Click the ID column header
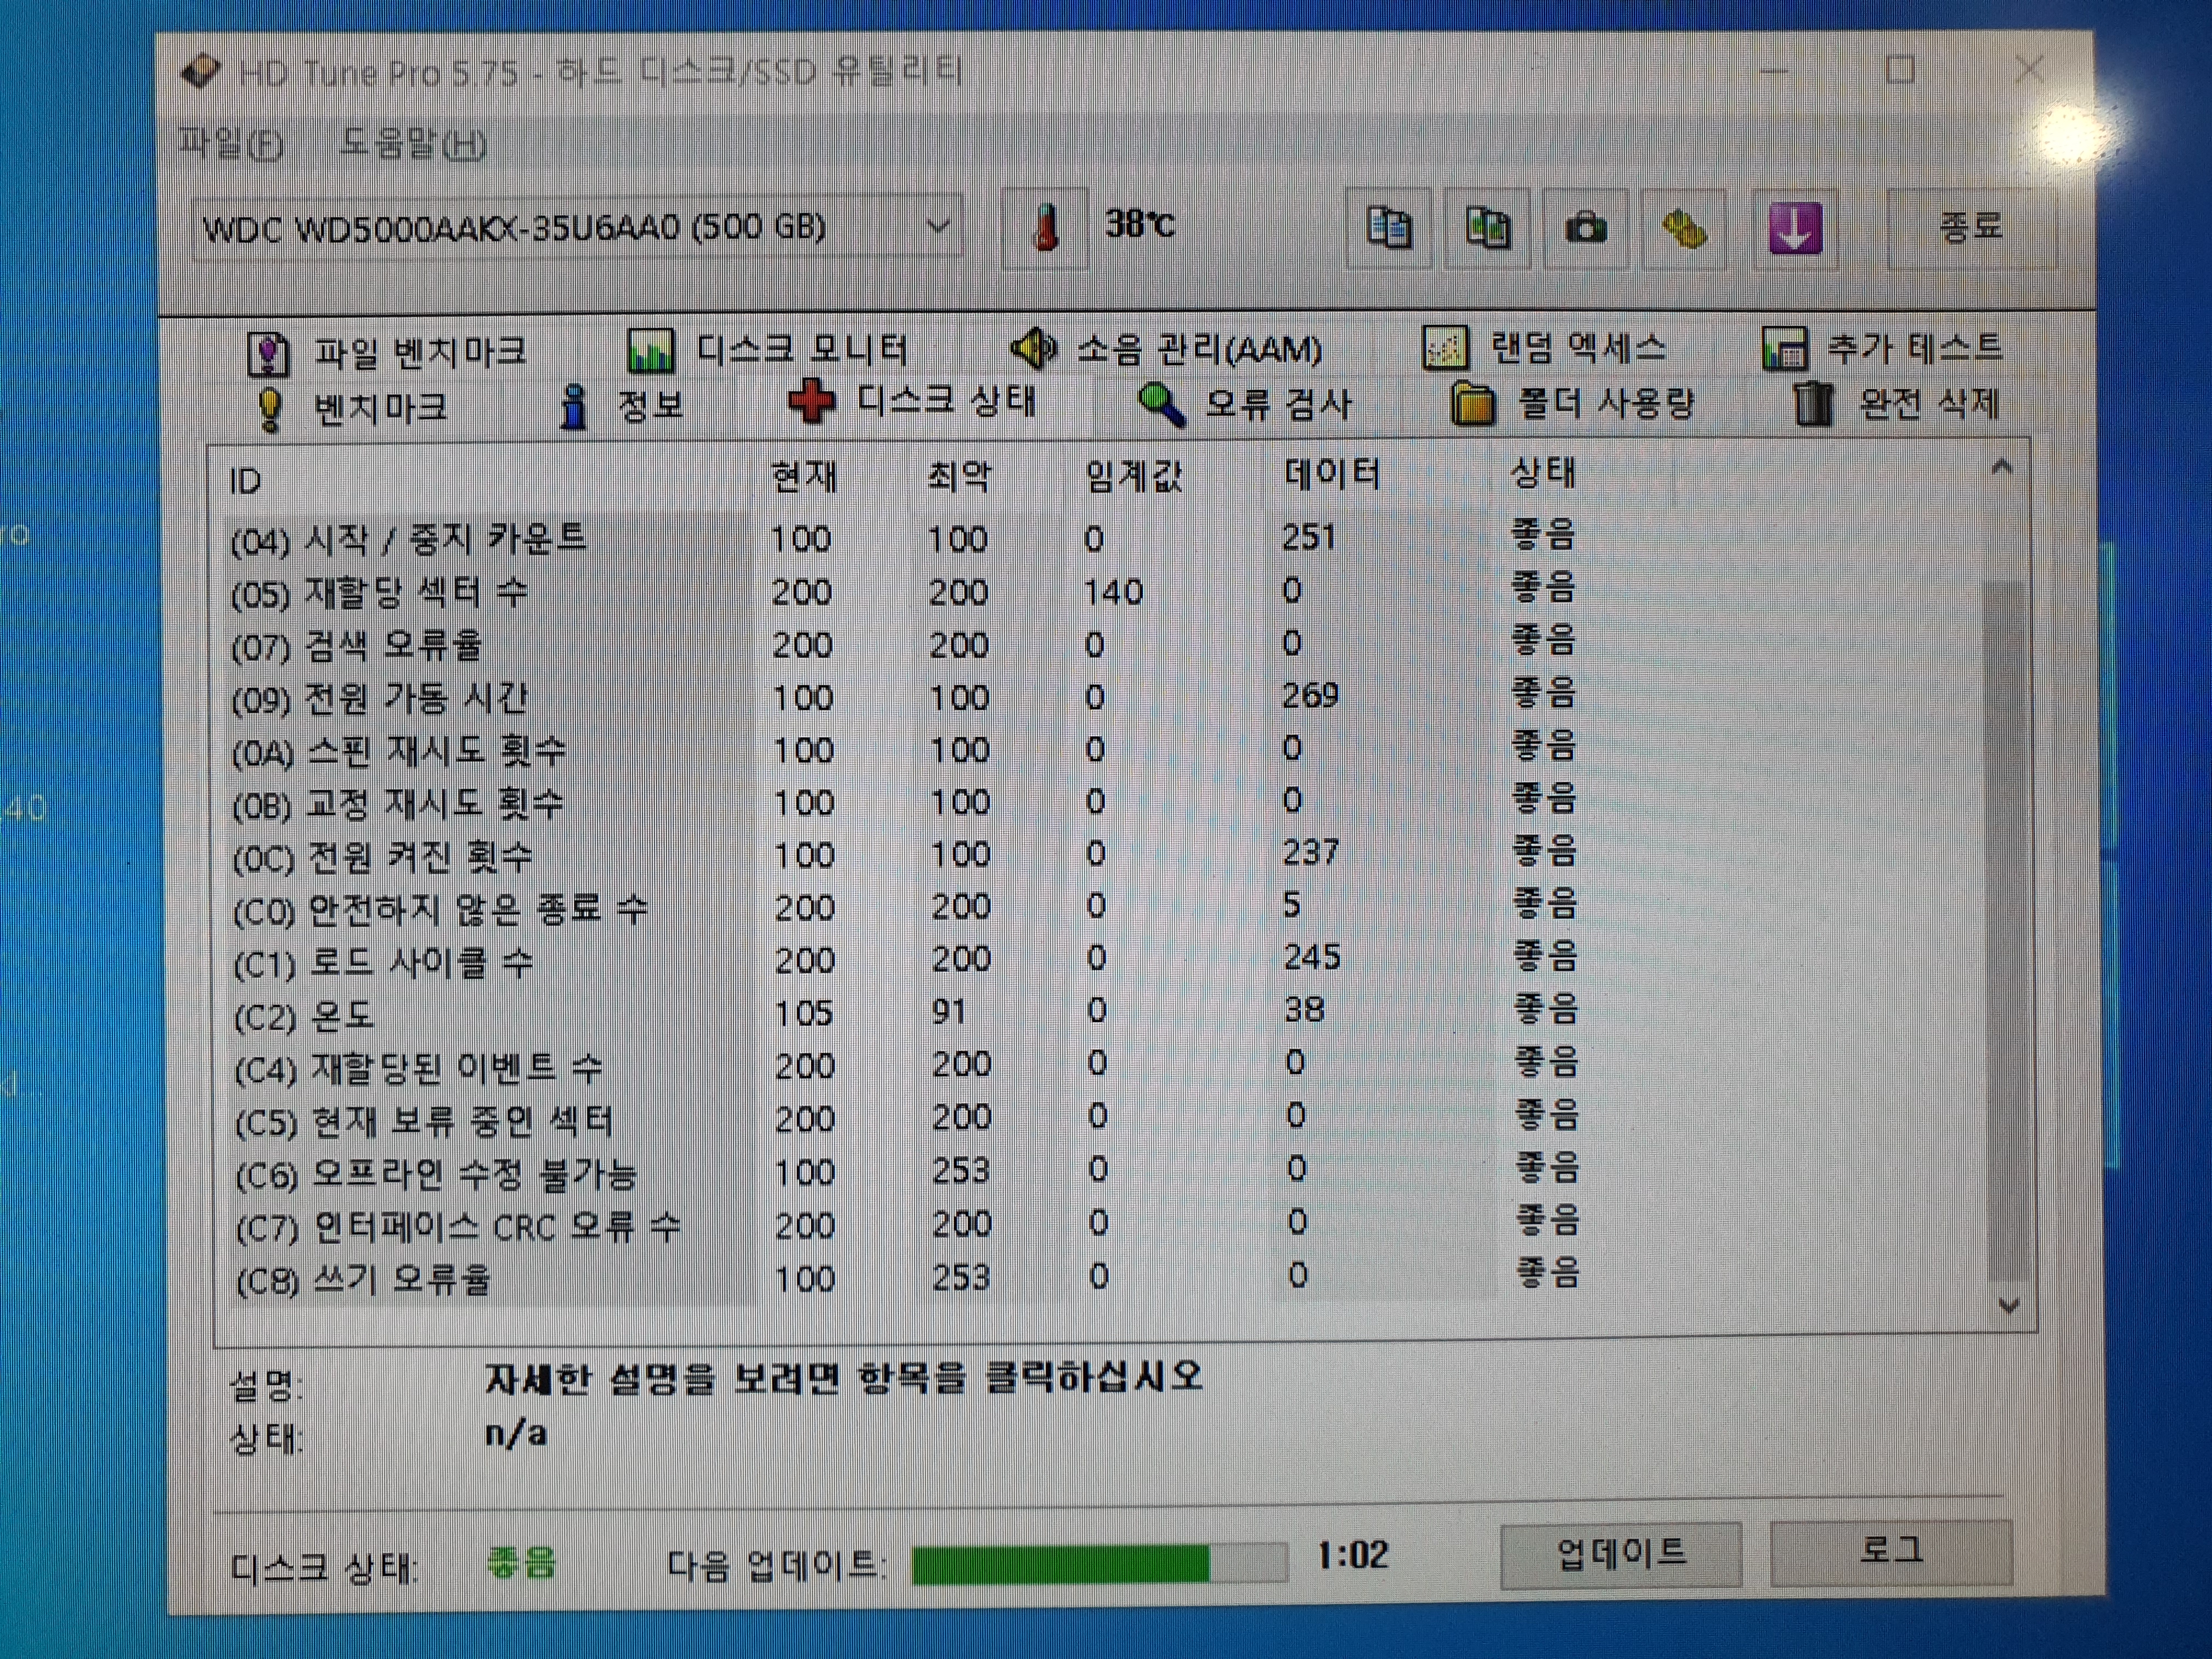The height and width of the screenshot is (1659, 2212). pyautogui.click(x=246, y=482)
